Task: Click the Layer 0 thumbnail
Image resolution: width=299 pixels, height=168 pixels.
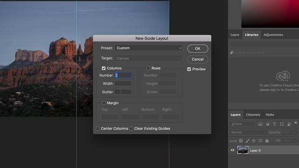Action: (x=243, y=150)
